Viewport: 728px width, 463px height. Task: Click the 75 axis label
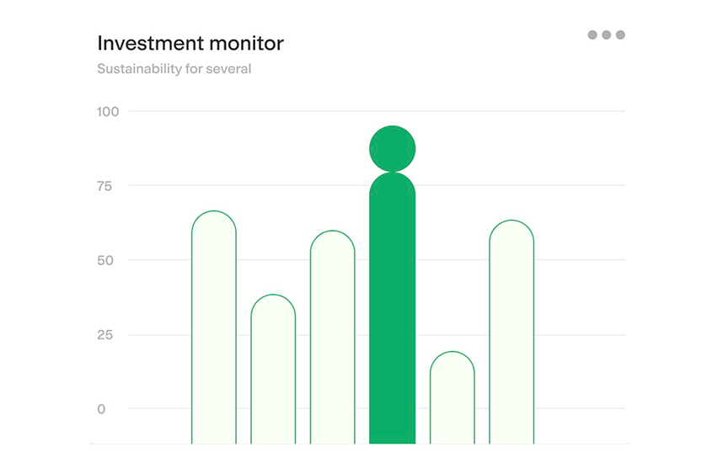pos(104,186)
